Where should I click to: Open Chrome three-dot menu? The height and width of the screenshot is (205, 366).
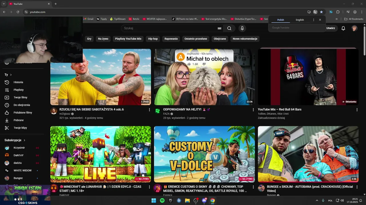click(x=361, y=12)
